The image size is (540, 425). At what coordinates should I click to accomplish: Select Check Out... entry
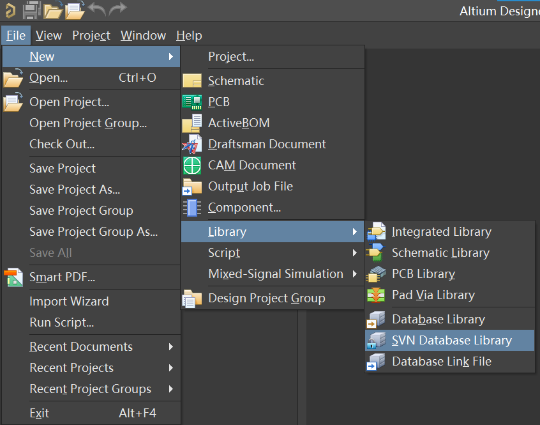tap(91, 144)
